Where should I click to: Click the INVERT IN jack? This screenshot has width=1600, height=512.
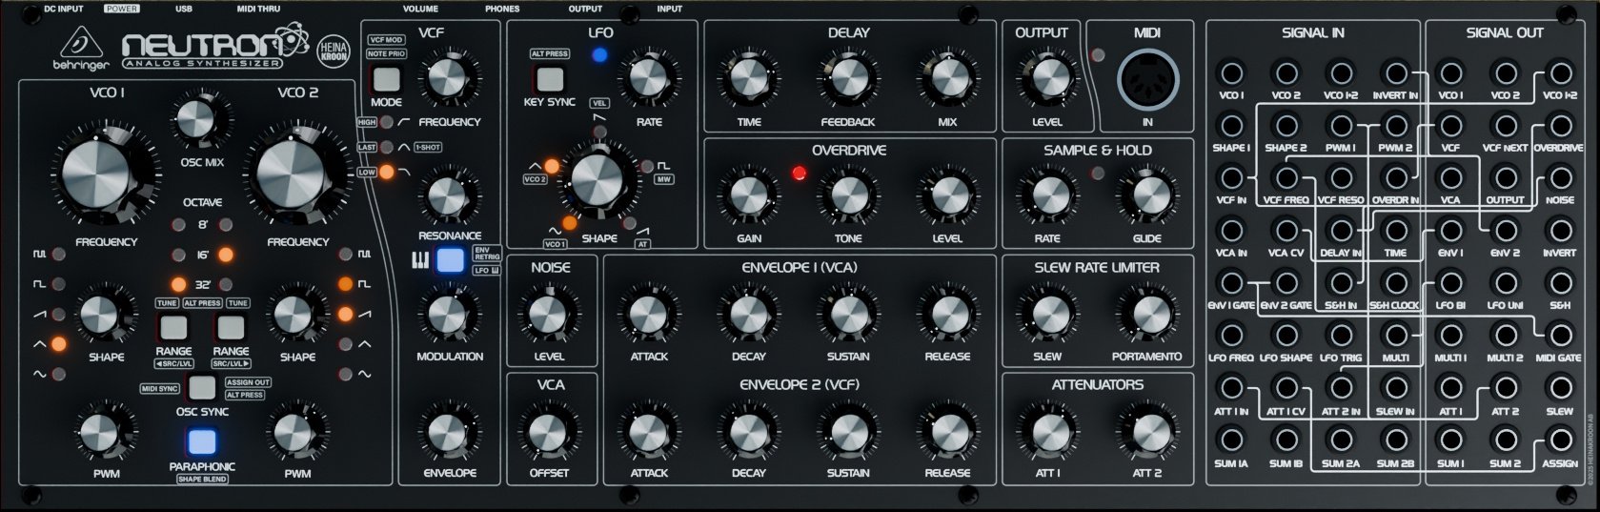[1395, 72]
